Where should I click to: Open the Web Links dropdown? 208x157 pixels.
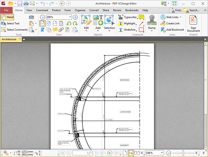coord(181,17)
